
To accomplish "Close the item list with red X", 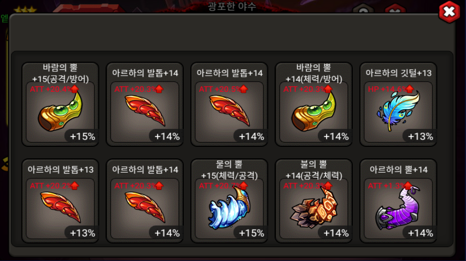I will 449,12.
